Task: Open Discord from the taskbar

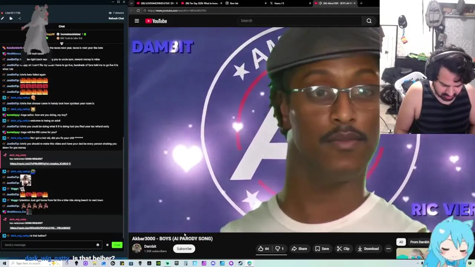Action: click(213, 263)
